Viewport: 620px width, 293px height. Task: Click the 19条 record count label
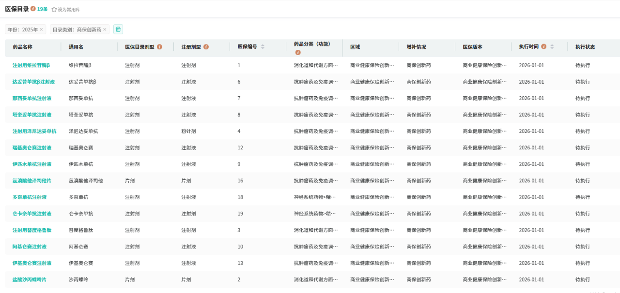(43, 9)
